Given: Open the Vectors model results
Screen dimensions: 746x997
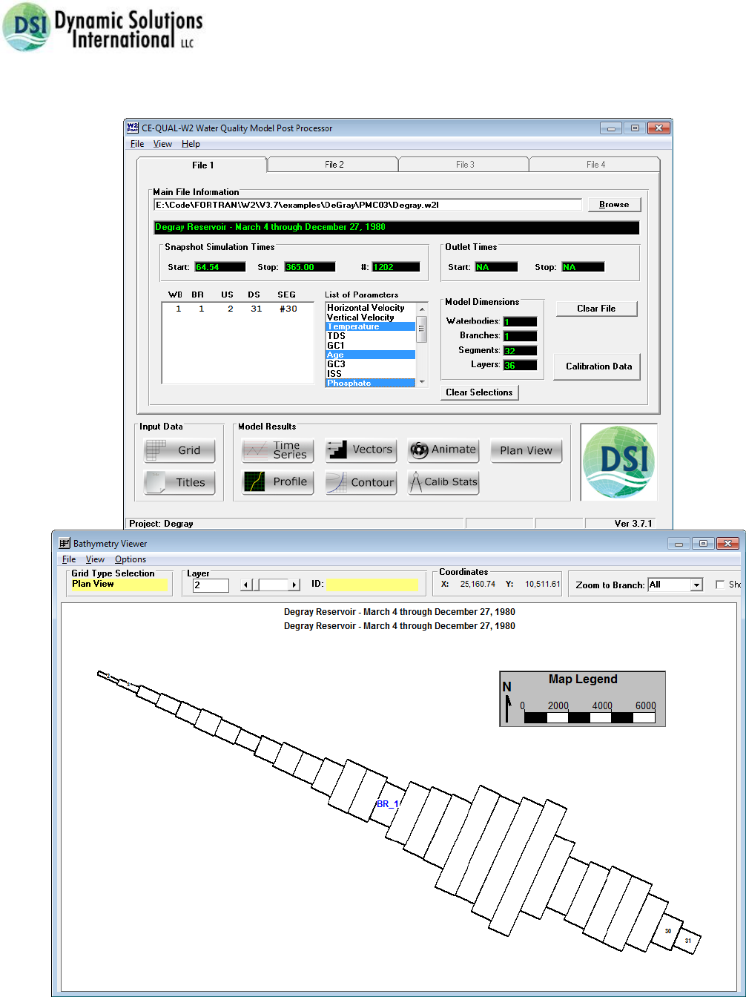Looking at the screenshot, I should click(361, 450).
